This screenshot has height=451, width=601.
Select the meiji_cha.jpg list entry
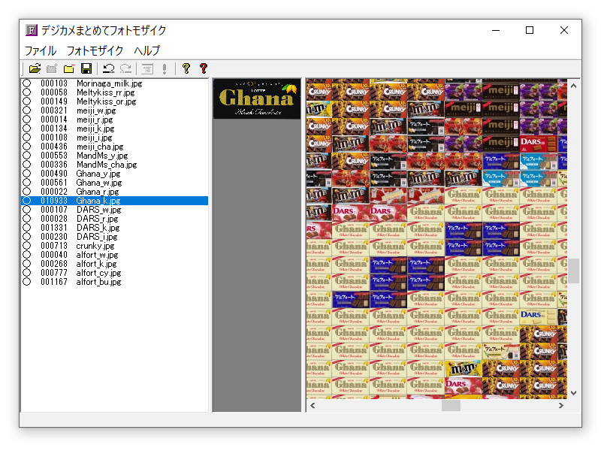click(115, 147)
